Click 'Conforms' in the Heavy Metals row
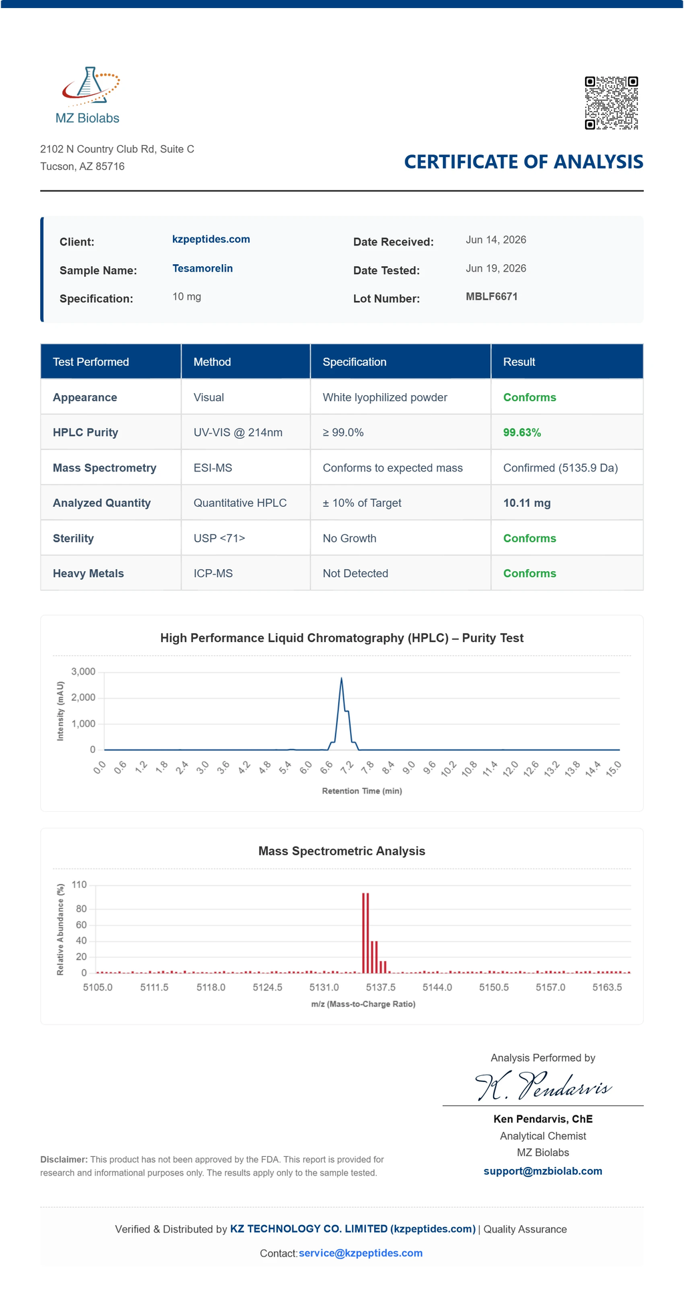The height and width of the screenshot is (1314, 684). click(530, 574)
